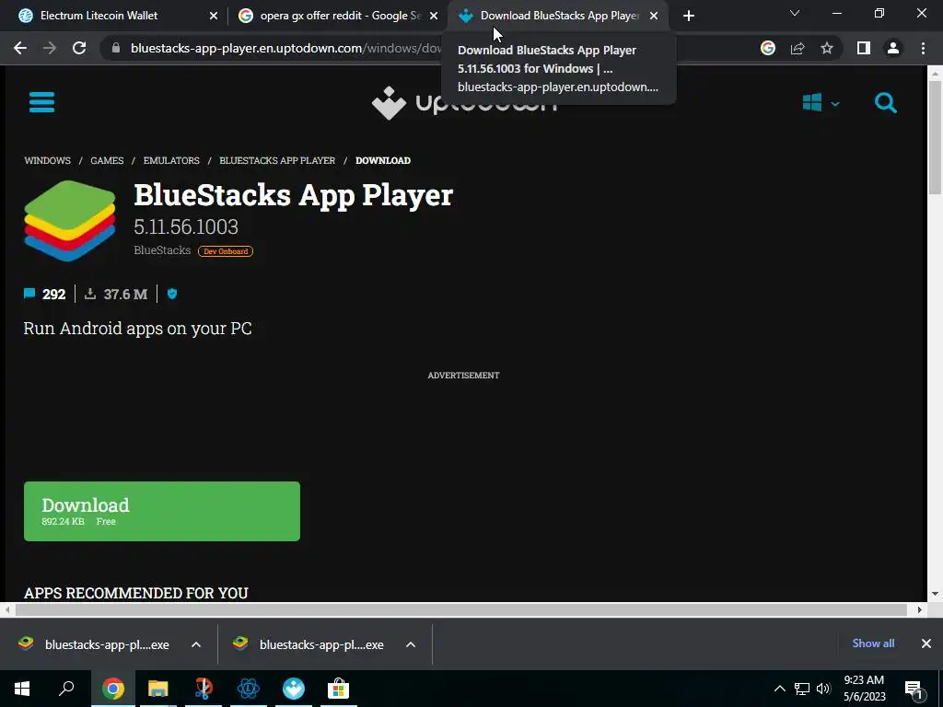Open the taskbar clock and date

(x=864, y=689)
